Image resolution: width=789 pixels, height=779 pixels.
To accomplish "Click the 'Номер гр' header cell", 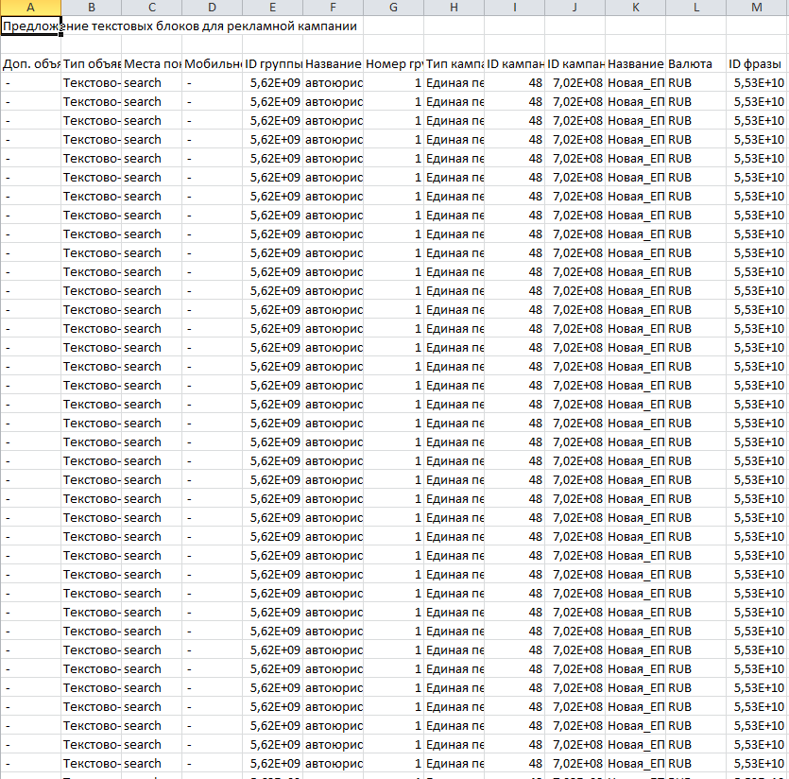I will (393, 64).
